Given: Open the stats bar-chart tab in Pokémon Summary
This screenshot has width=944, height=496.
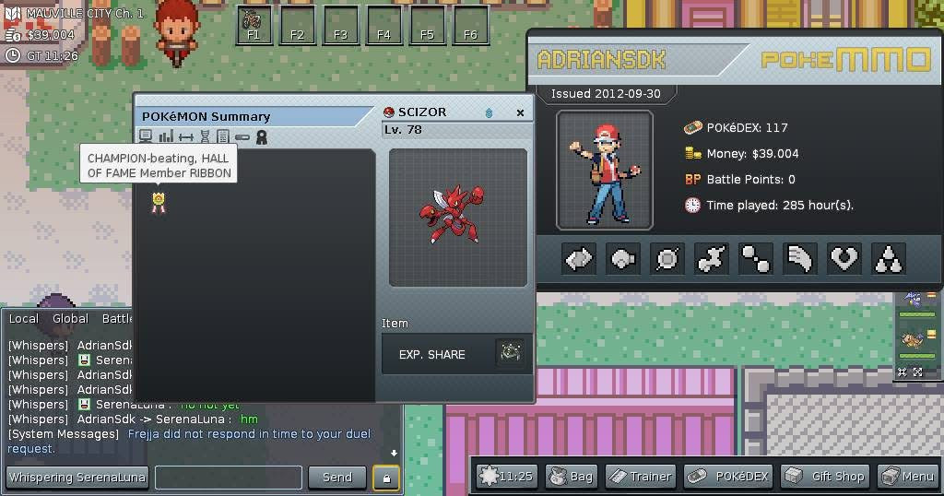Looking at the screenshot, I should pos(166,137).
